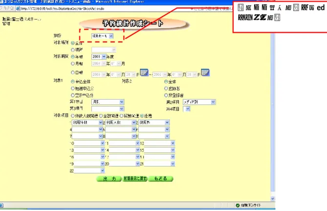The width and height of the screenshot is (327, 211).
Task: Open empty item dropdown number 10
Action: (x=89, y=143)
